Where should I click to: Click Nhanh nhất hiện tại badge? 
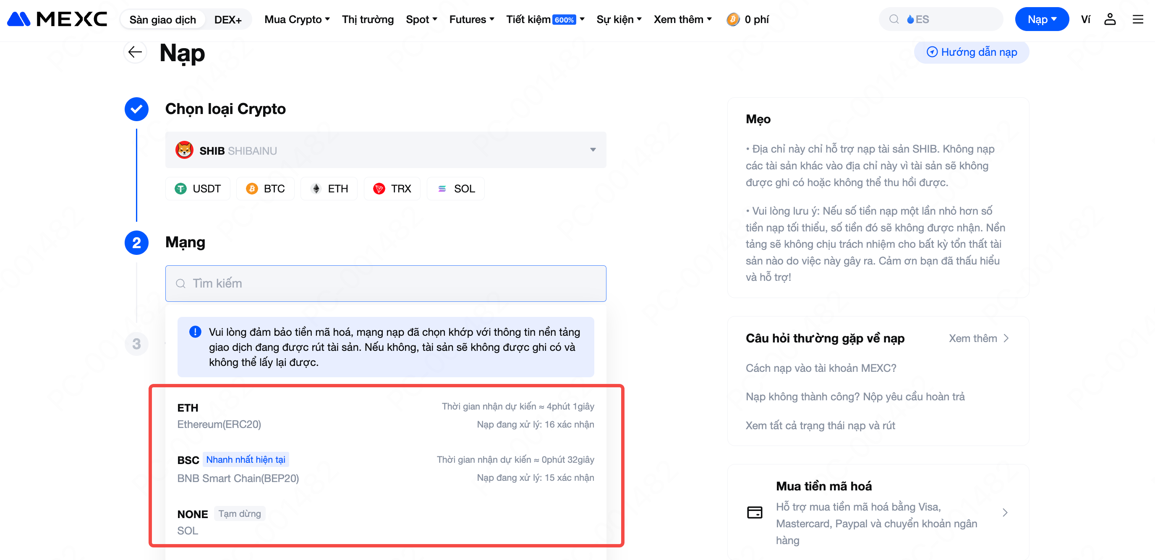coord(246,460)
